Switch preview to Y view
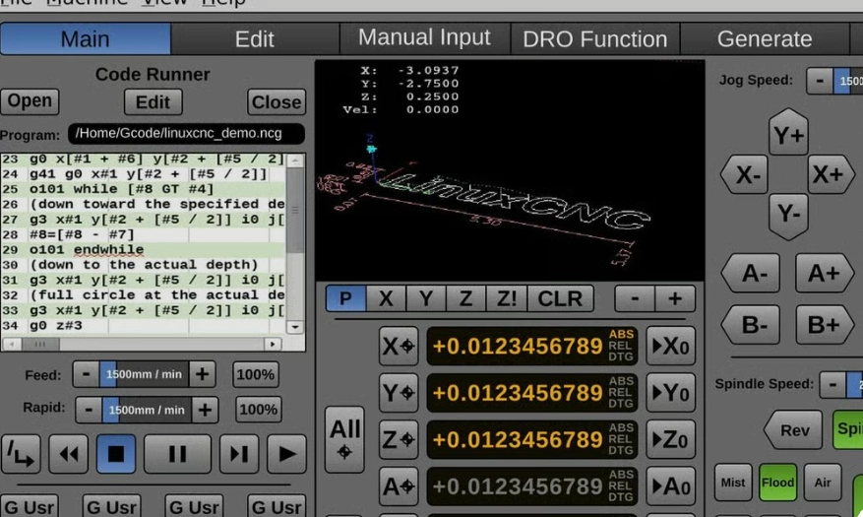Screen dimensions: 863x517 pyautogui.click(x=426, y=298)
